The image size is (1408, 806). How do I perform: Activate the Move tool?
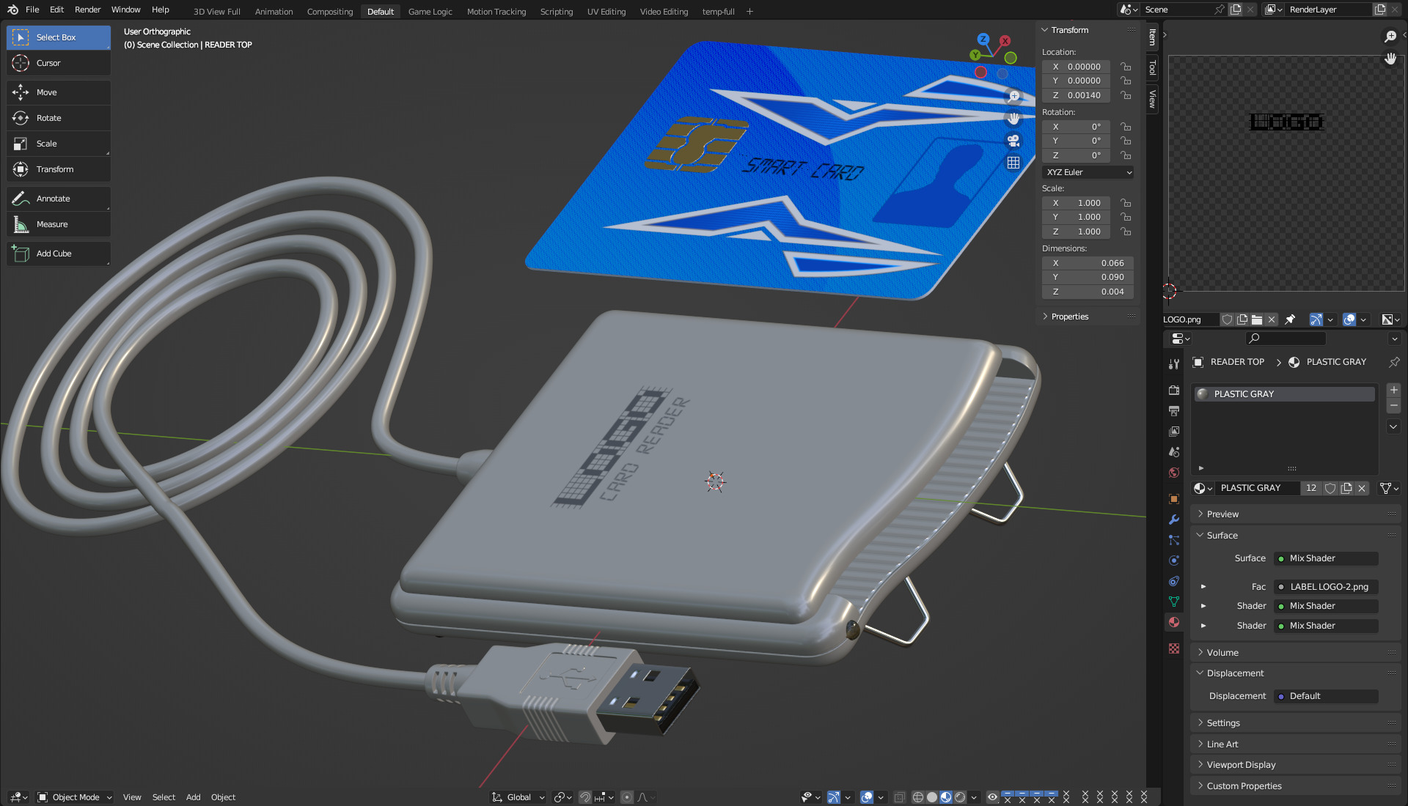click(59, 92)
